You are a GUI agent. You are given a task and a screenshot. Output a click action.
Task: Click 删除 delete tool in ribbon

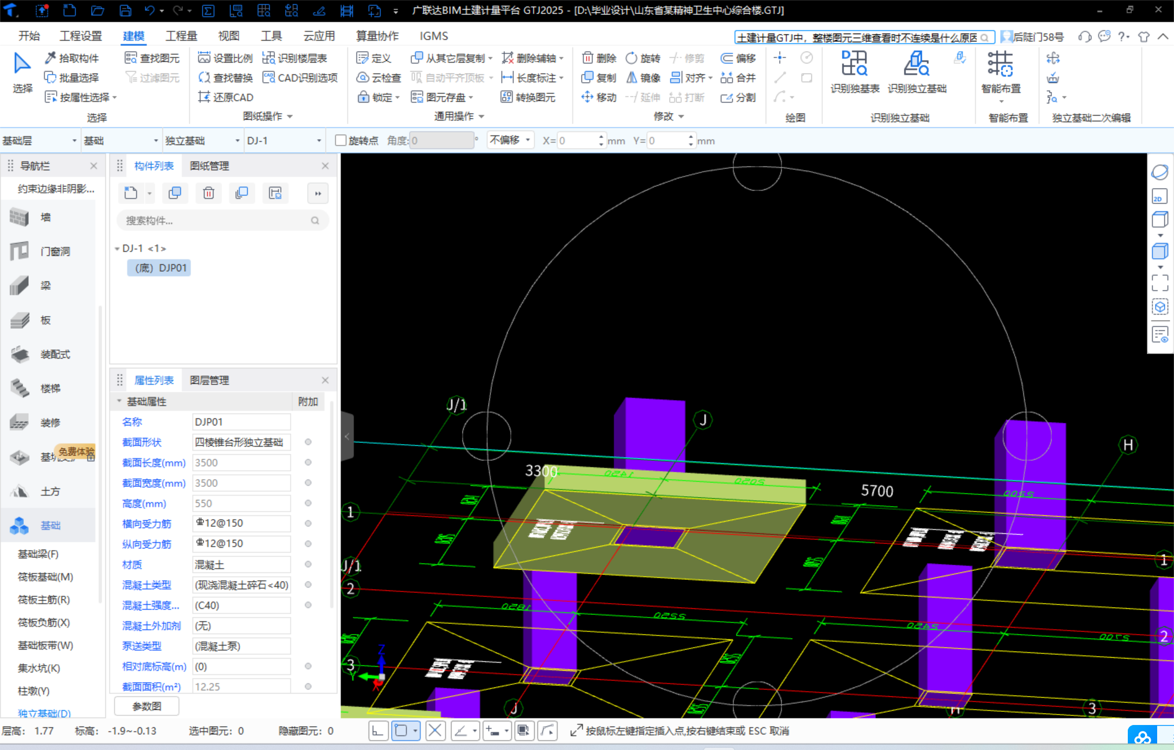click(599, 58)
